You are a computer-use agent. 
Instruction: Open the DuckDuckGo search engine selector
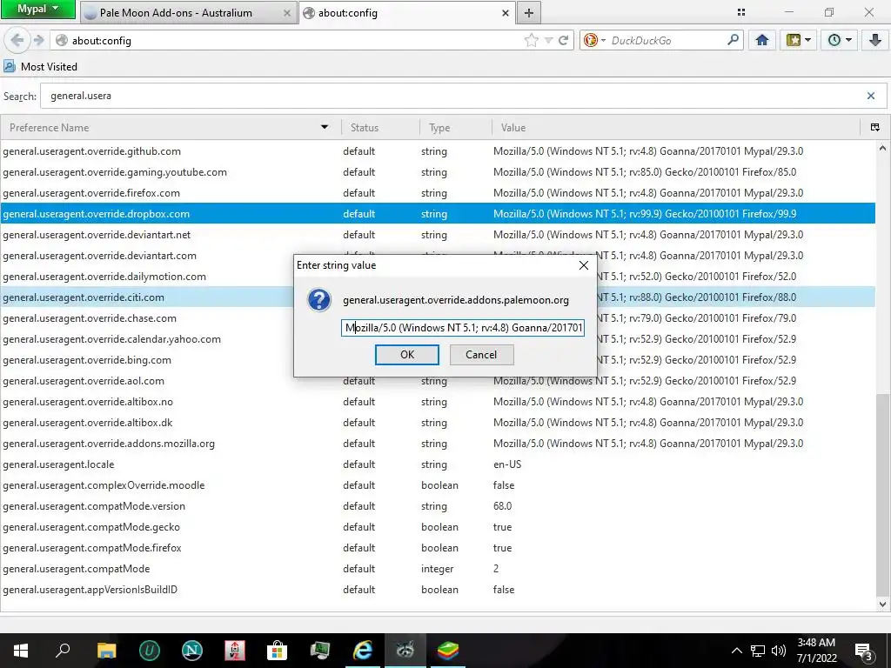(595, 40)
